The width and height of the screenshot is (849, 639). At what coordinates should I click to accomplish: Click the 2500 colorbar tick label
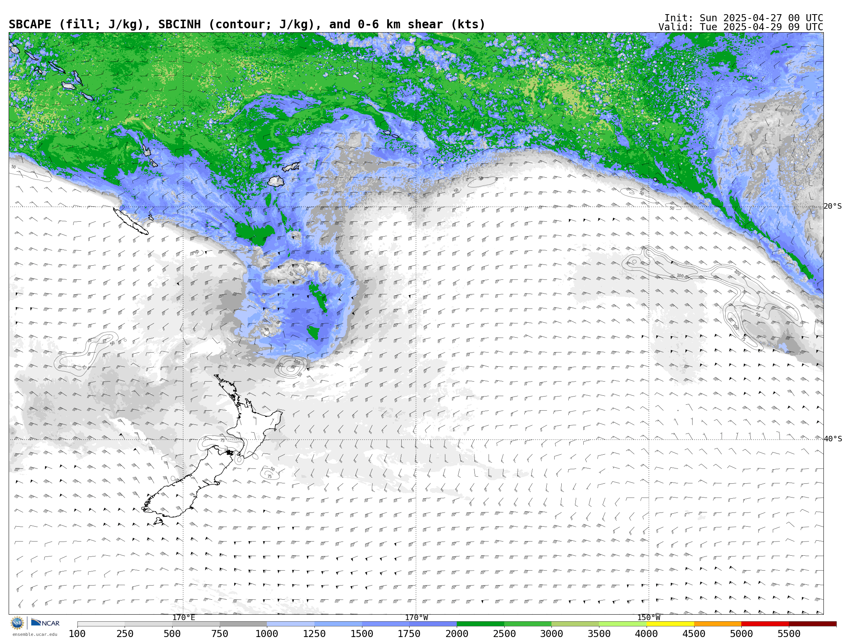(x=504, y=634)
